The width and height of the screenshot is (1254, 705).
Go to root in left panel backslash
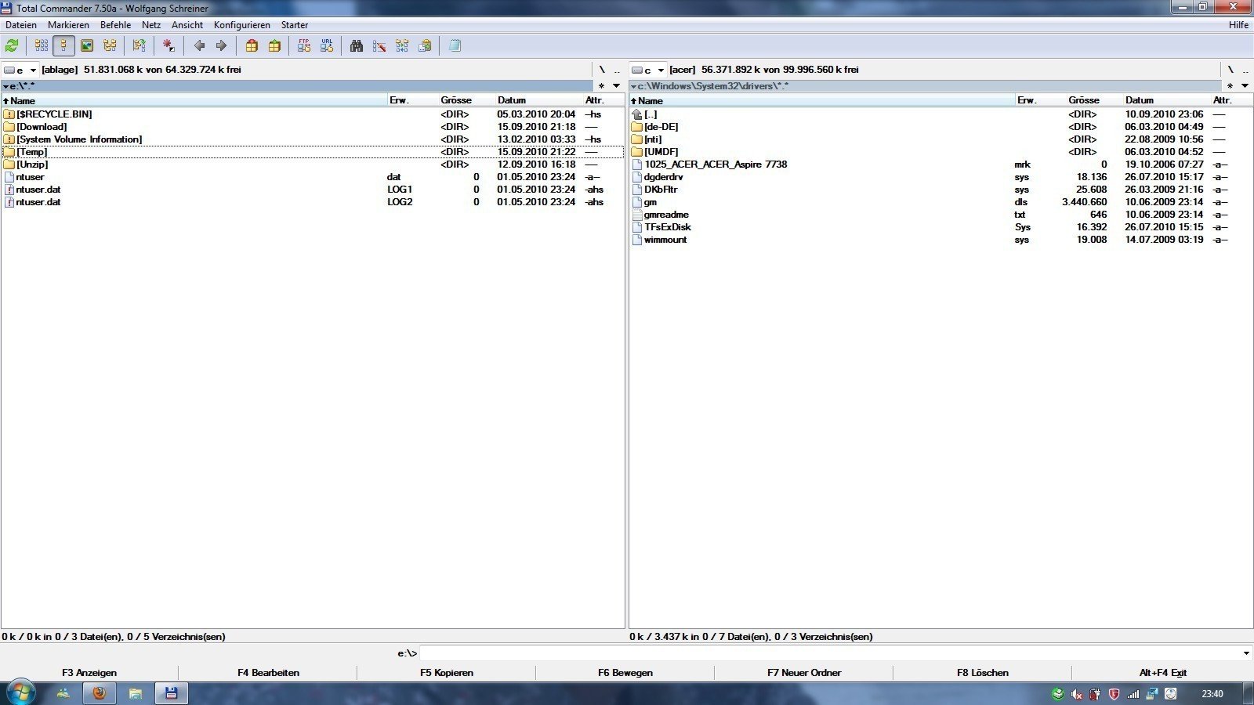pos(602,70)
